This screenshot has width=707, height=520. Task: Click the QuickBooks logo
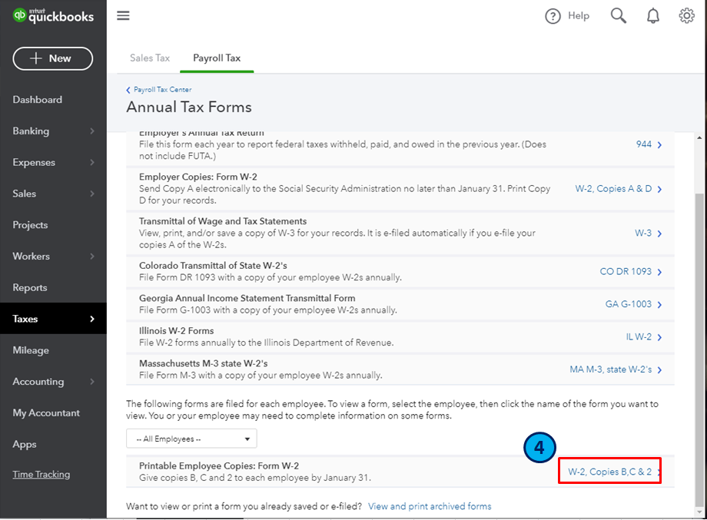pos(53,16)
